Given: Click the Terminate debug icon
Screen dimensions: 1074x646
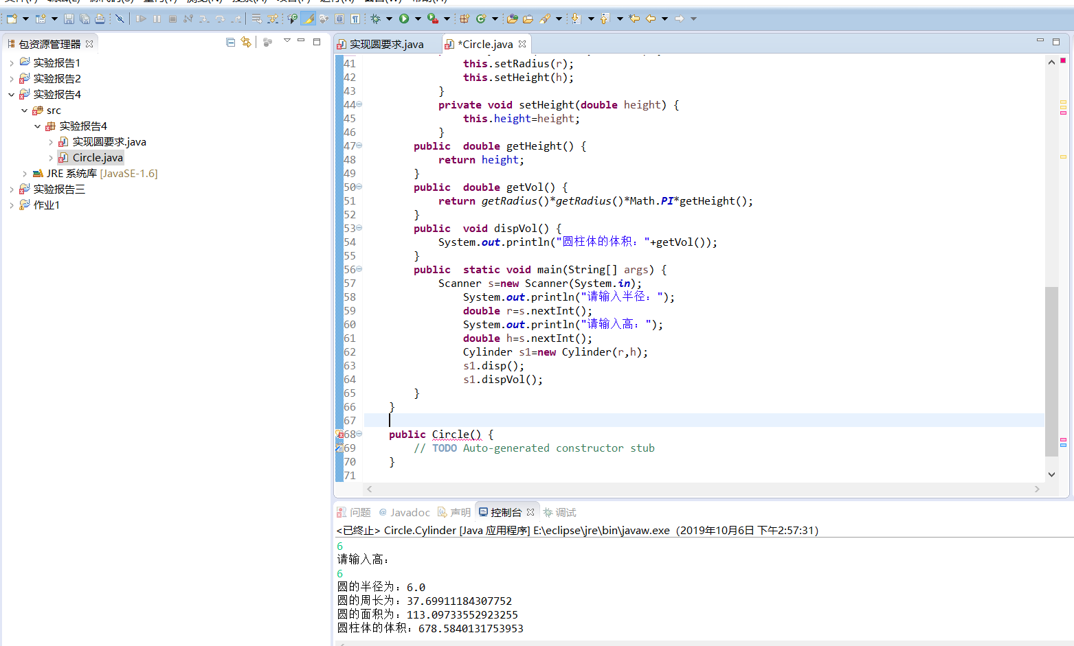Looking at the screenshot, I should pos(172,19).
